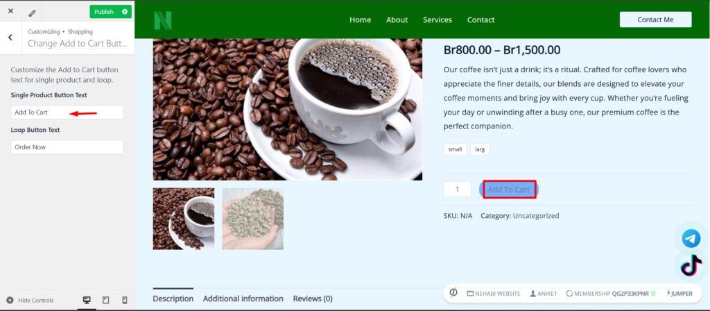
Task: Click the pencil edit shortcuts icon
Action: (32, 12)
